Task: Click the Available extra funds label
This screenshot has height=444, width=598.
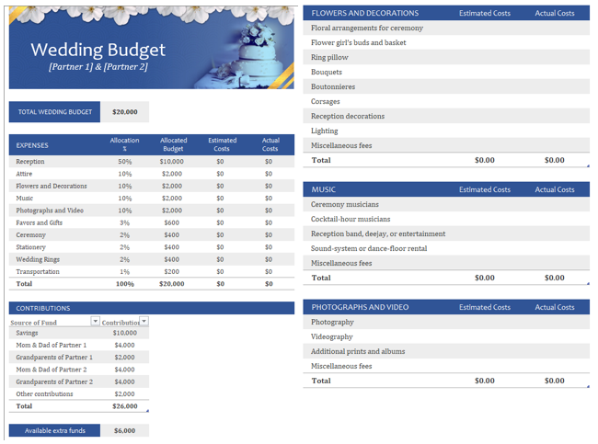Action: (x=55, y=430)
